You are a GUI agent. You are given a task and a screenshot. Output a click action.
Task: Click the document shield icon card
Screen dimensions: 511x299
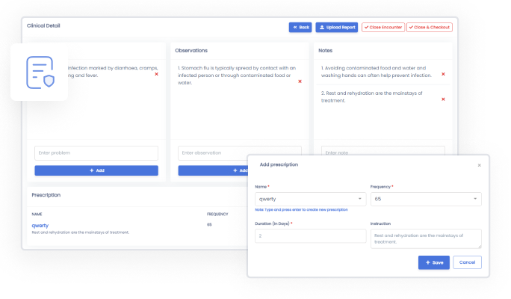[39, 71]
